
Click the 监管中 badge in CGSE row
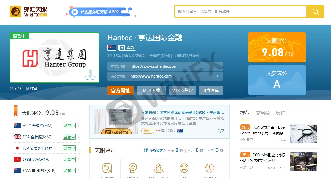pos(69,159)
